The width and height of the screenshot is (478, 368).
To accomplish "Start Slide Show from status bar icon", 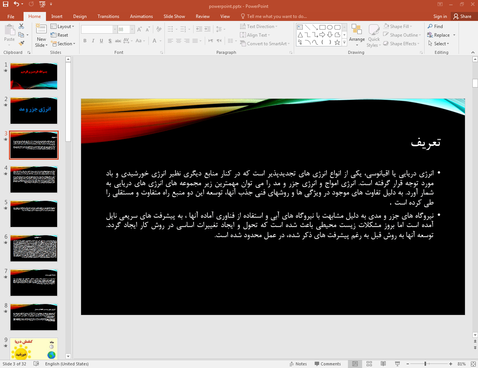I will [397, 364].
